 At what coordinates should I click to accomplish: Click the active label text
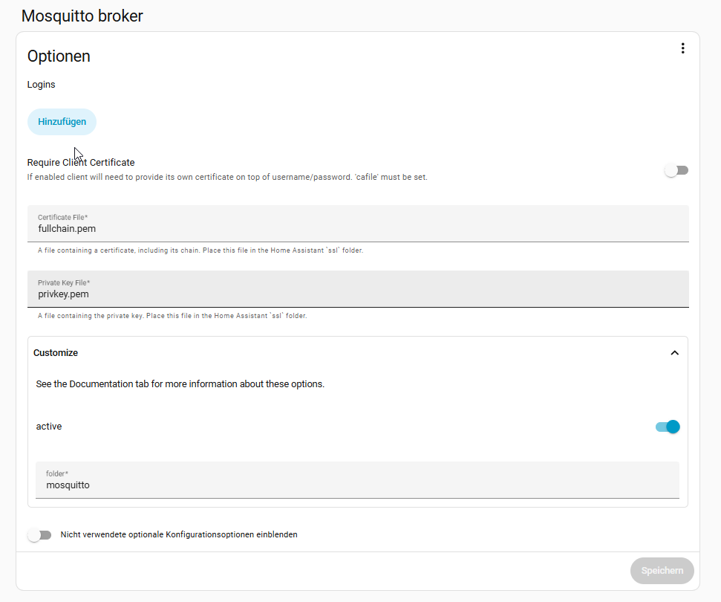(49, 427)
